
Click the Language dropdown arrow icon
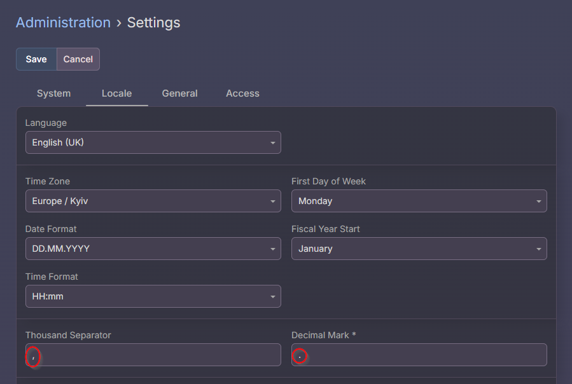272,143
